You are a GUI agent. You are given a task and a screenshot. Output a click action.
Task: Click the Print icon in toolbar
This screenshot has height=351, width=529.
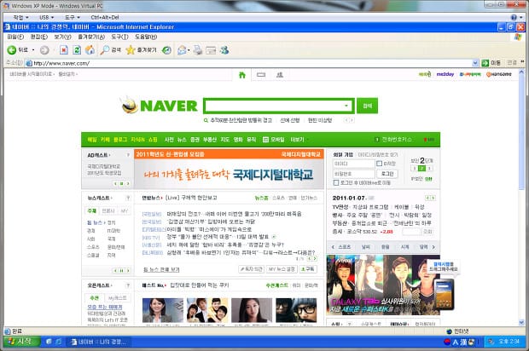click(x=197, y=50)
